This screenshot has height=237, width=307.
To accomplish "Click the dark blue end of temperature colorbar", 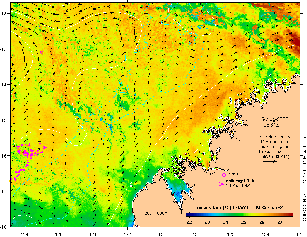I will [188, 215].
